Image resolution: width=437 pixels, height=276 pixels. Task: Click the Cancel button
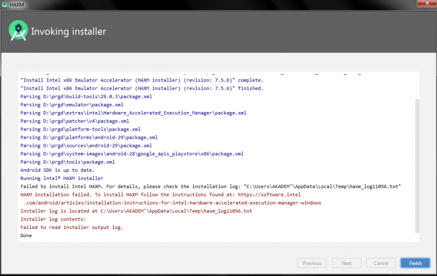(x=381, y=263)
